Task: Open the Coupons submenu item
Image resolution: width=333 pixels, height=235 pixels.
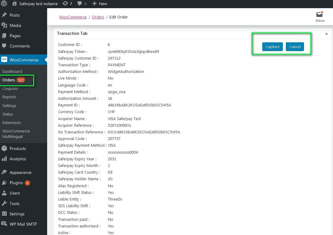Action: [x=10, y=88]
